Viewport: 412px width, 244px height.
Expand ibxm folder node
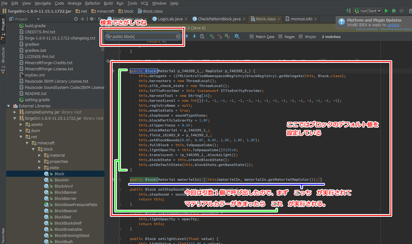click(x=21, y=131)
